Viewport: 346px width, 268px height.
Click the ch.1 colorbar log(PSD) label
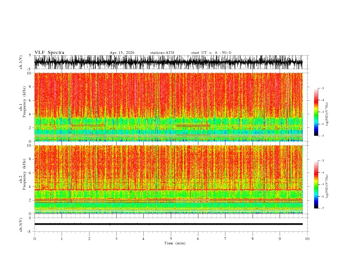coord(327,114)
